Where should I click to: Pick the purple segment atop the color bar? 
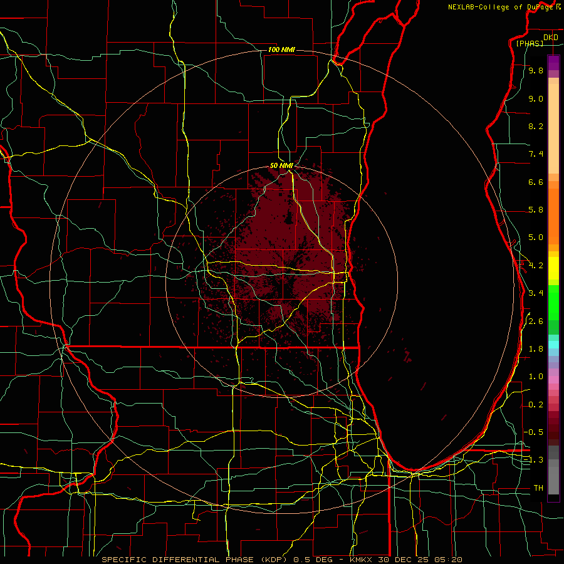[553, 63]
